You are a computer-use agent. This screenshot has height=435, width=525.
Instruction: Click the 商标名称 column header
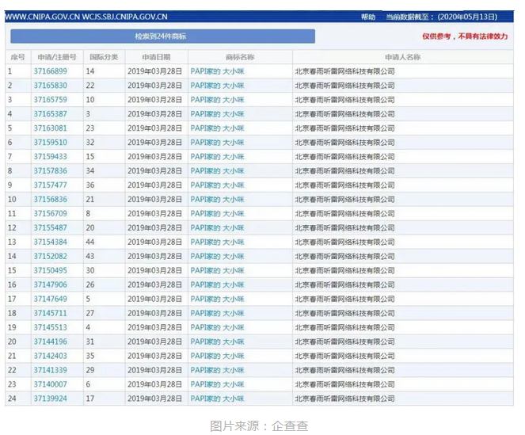click(240, 57)
